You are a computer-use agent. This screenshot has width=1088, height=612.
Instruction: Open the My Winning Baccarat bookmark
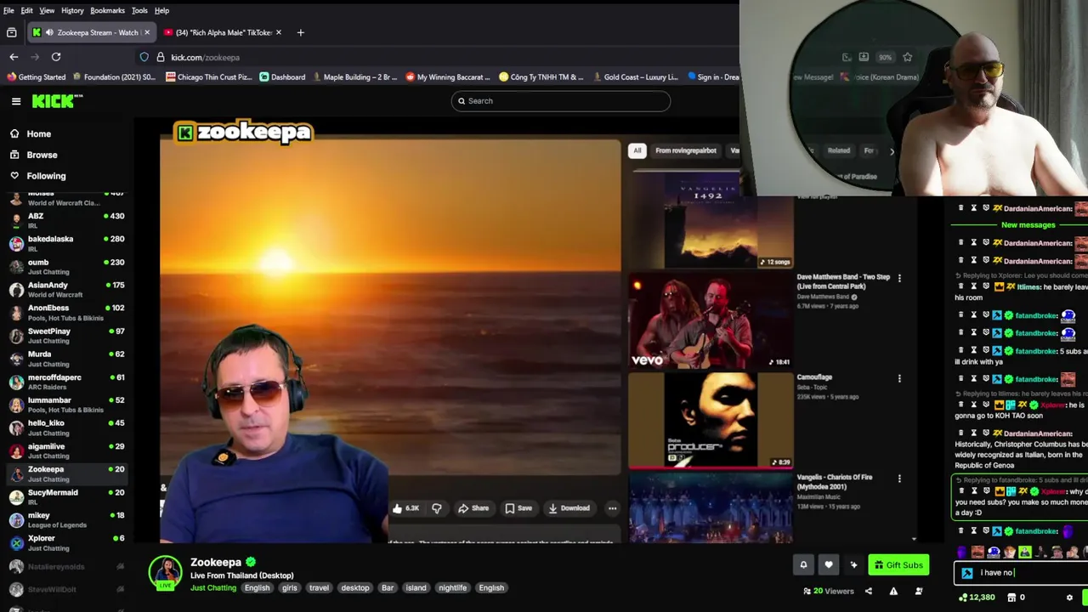447,76
